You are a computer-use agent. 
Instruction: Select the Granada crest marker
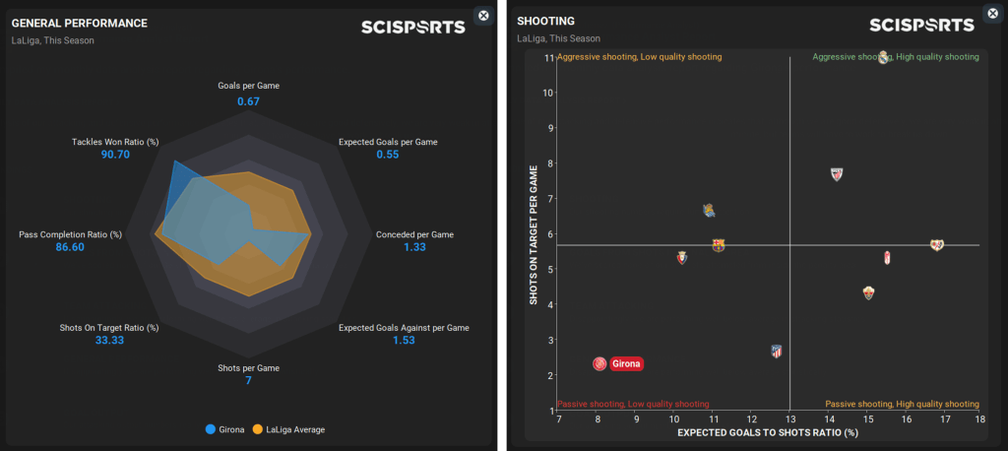coord(885,258)
